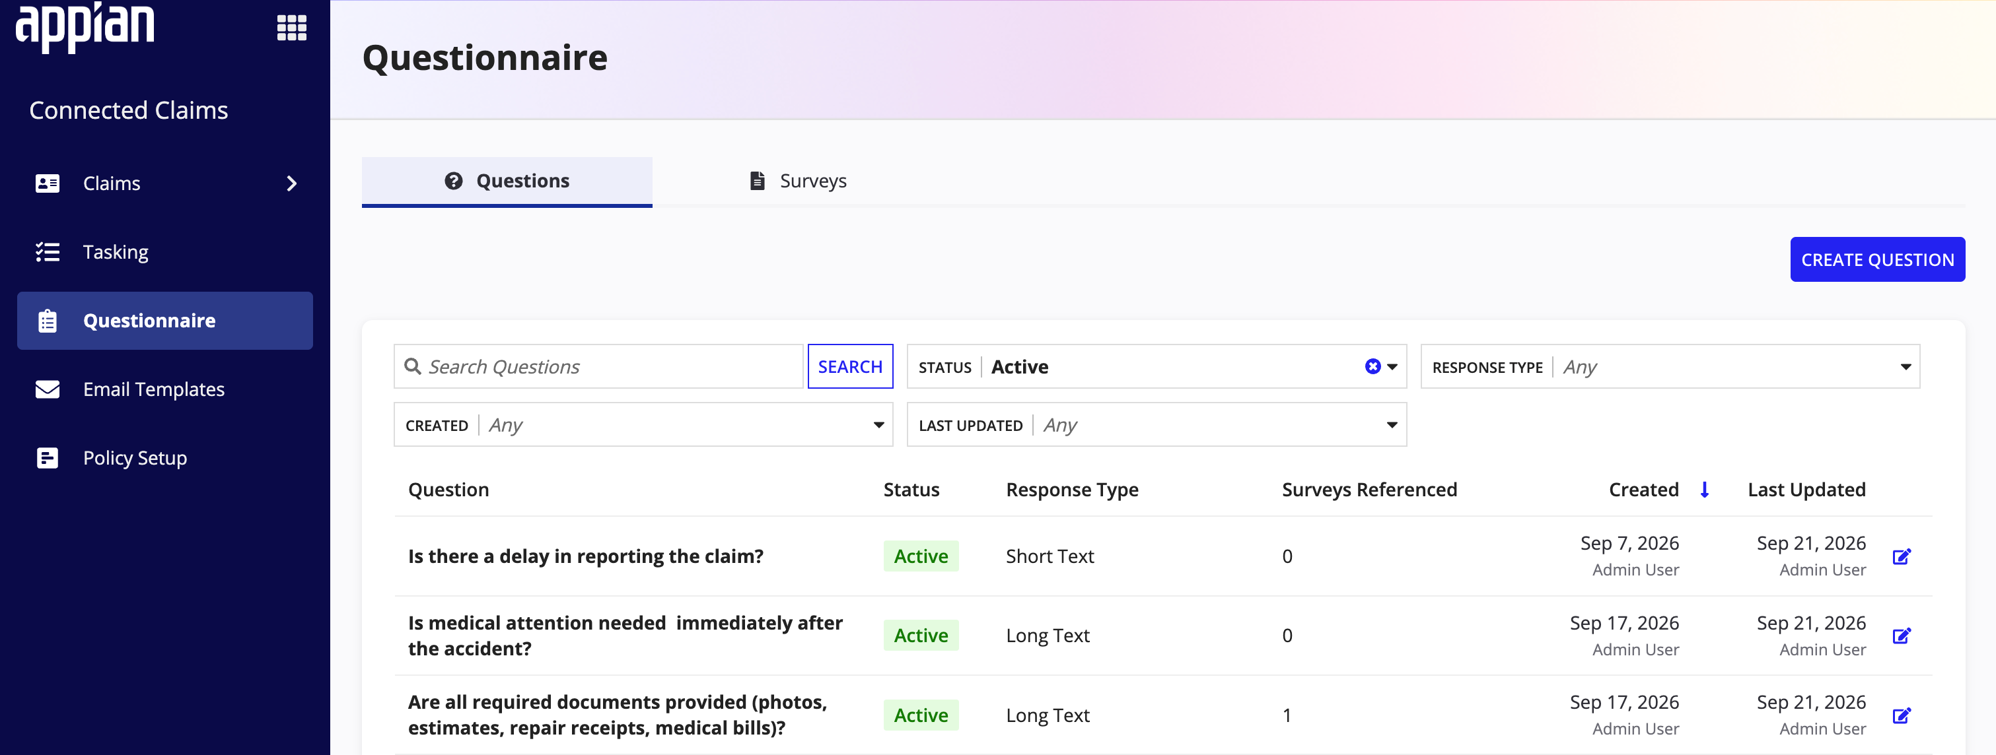Open Email Templates in the sidebar
Image resolution: width=1996 pixels, height=755 pixels.
click(165, 389)
